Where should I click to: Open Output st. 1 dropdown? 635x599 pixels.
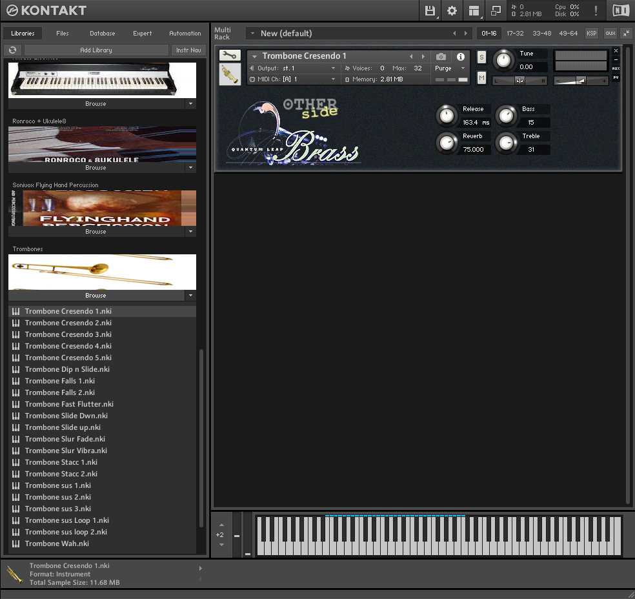tap(333, 68)
